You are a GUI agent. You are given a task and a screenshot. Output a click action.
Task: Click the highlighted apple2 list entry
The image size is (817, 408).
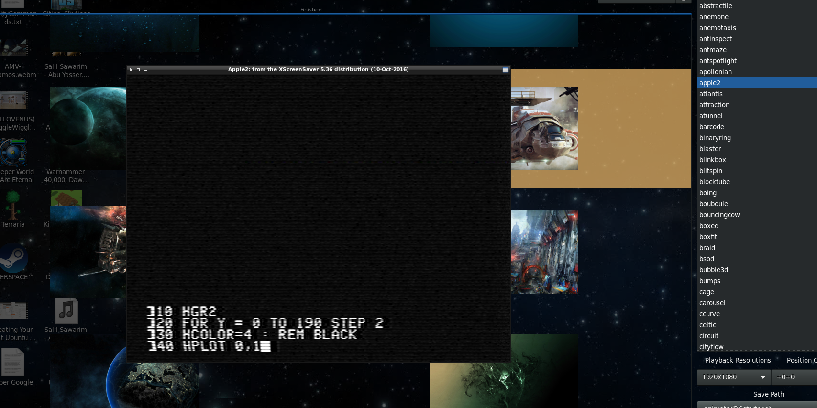[757, 83]
